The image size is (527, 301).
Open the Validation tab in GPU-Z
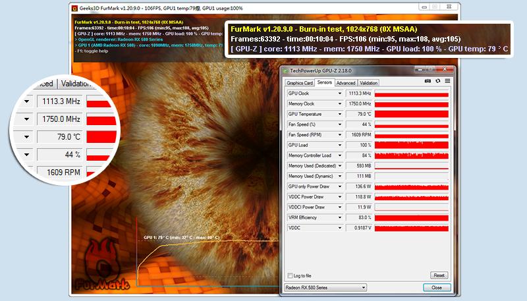pyautogui.click(x=368, y=82)
